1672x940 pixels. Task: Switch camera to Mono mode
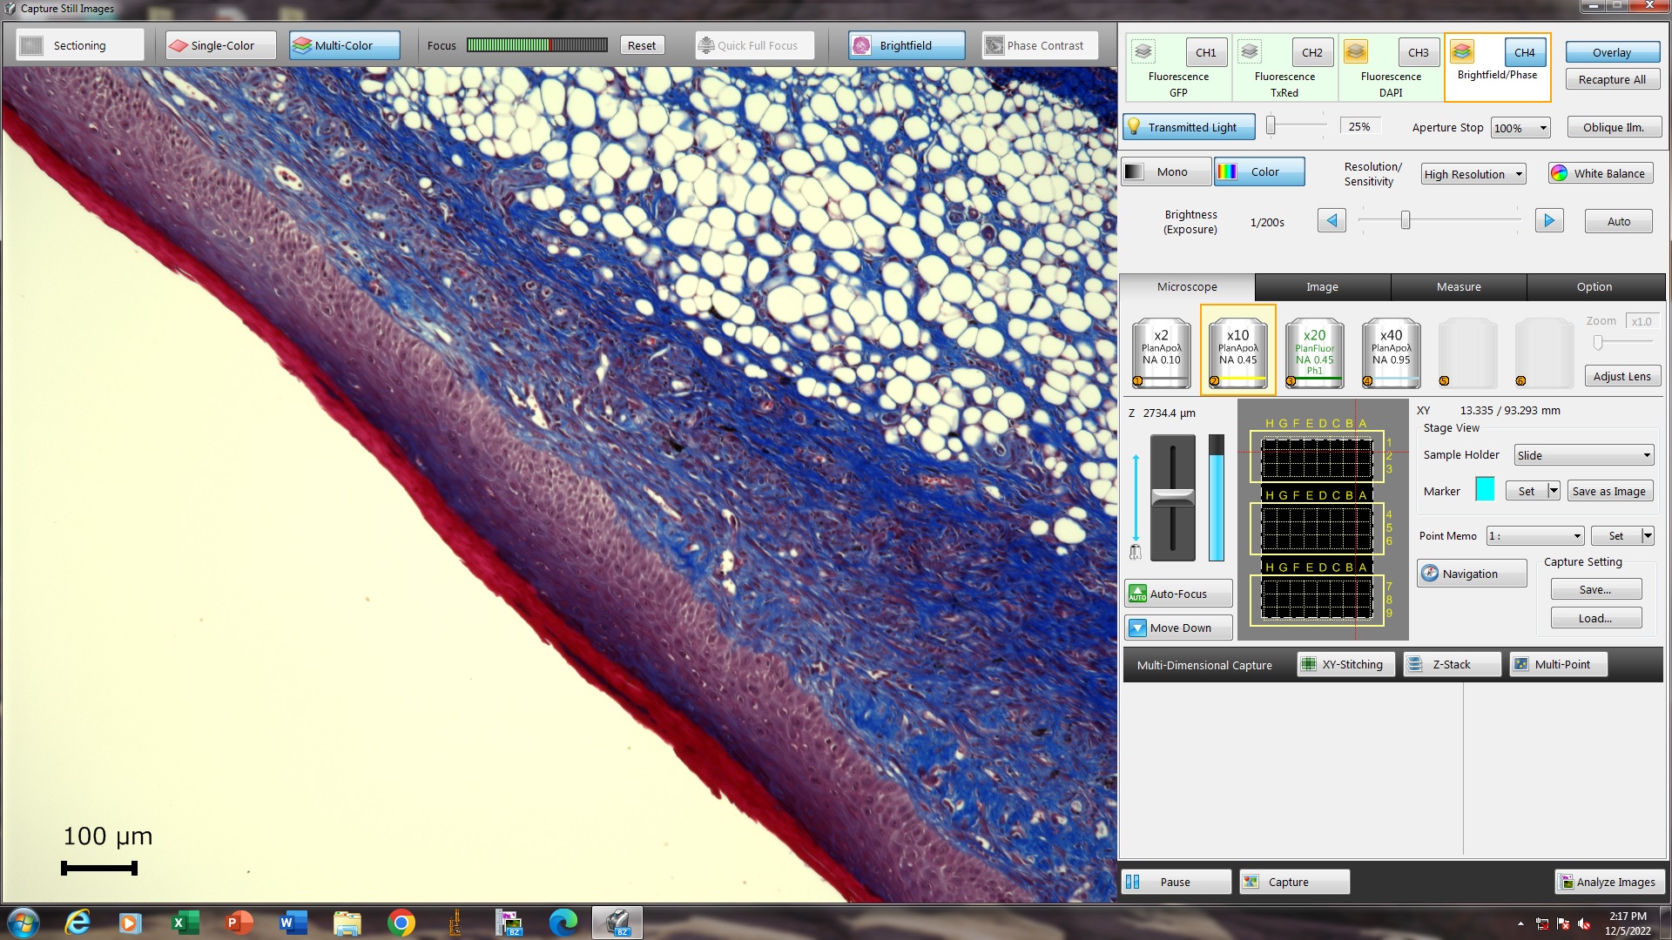click(1165, 171)
